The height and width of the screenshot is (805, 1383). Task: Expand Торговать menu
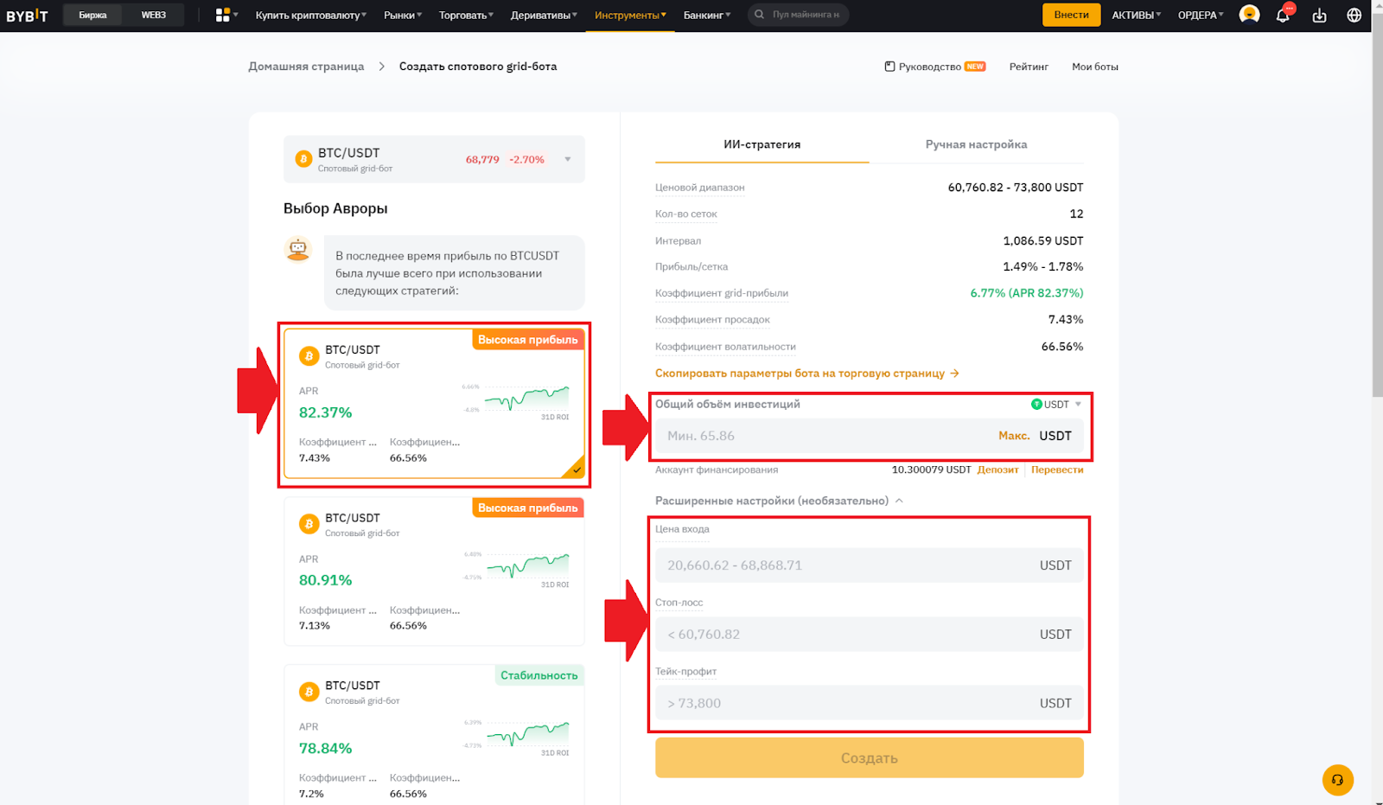[x=467, y=16]
